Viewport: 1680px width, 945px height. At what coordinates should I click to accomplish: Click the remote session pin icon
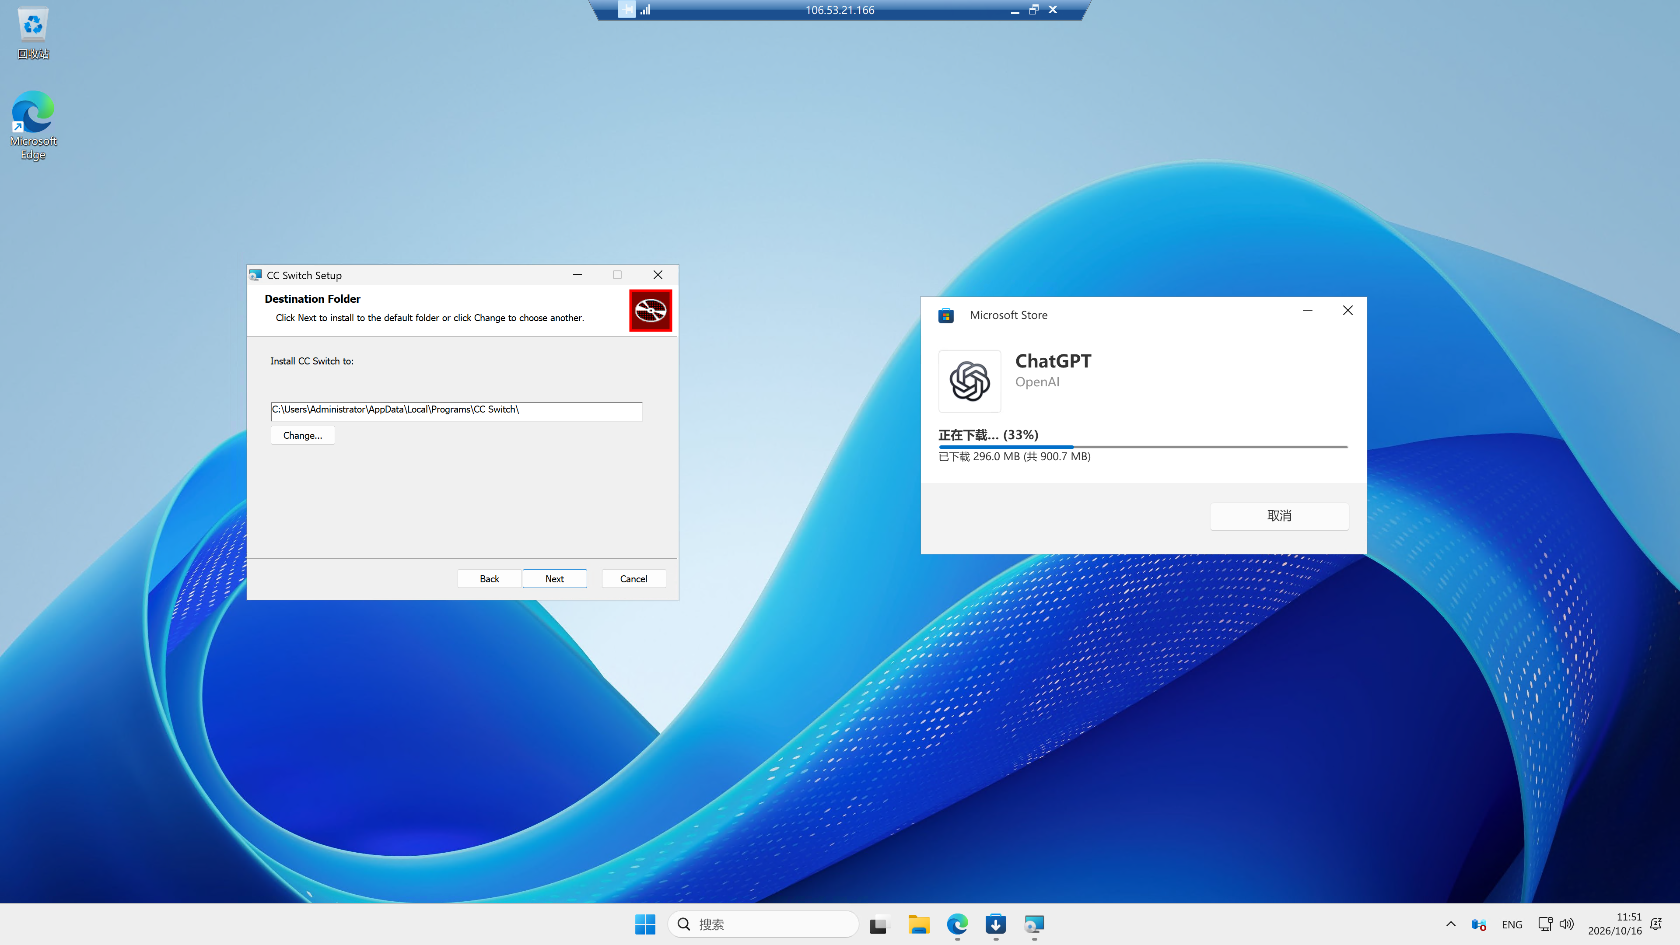626,10
